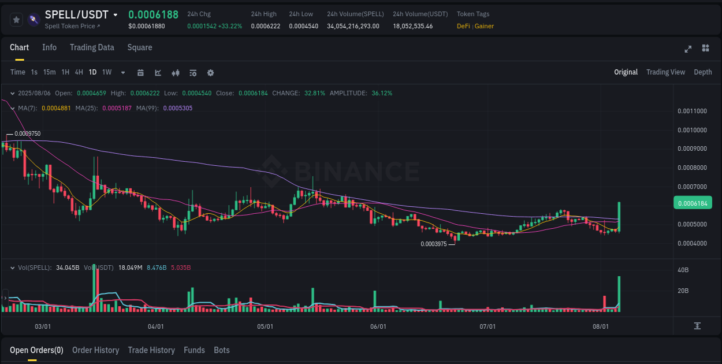Open the Order History tab
Viewport: 722px width, 364px height.
pos(95,350)
